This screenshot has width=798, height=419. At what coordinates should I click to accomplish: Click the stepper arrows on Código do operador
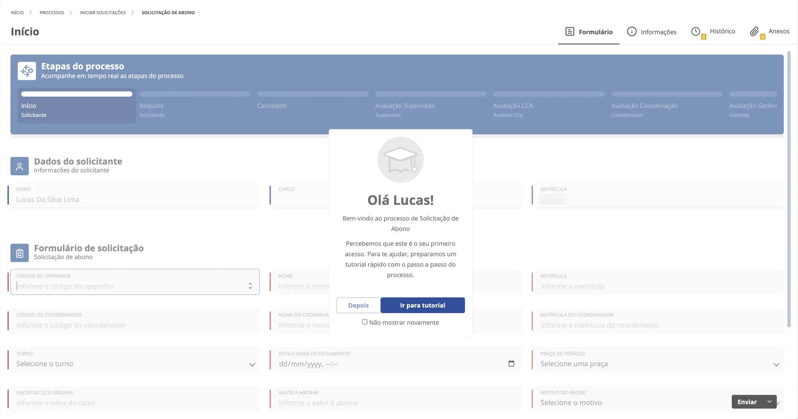pos(250,286)
